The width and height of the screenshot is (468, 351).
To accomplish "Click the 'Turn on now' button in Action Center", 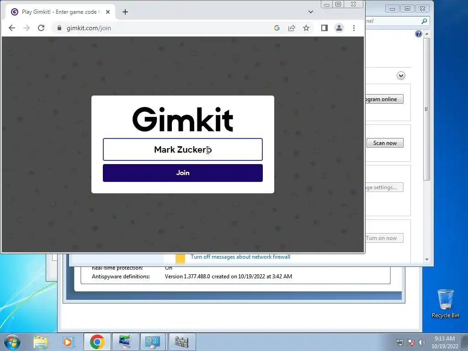I will tap(384, 238).
